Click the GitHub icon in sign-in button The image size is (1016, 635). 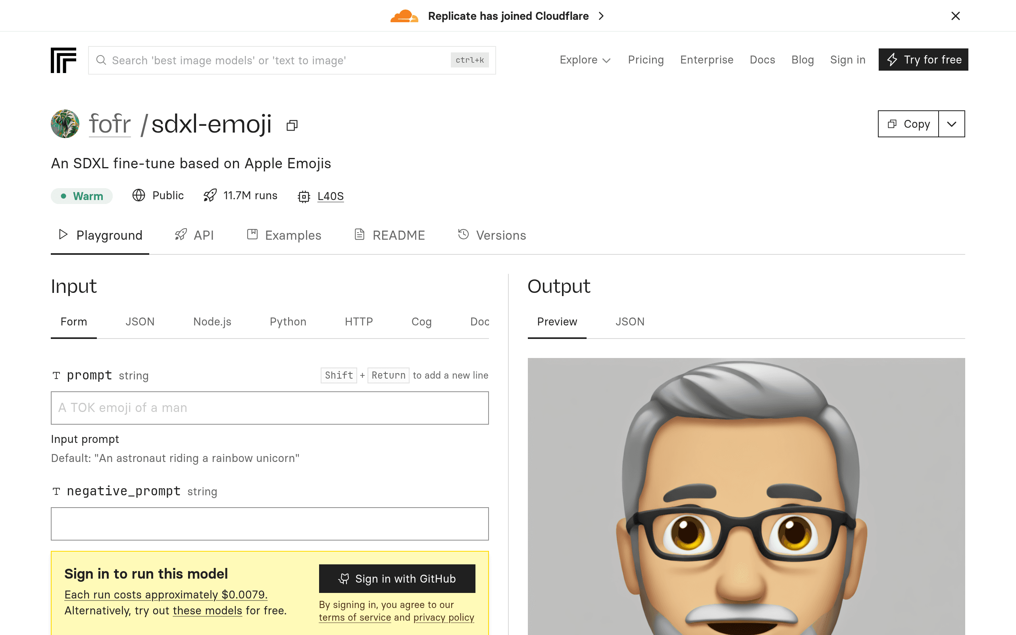point(344,579)
